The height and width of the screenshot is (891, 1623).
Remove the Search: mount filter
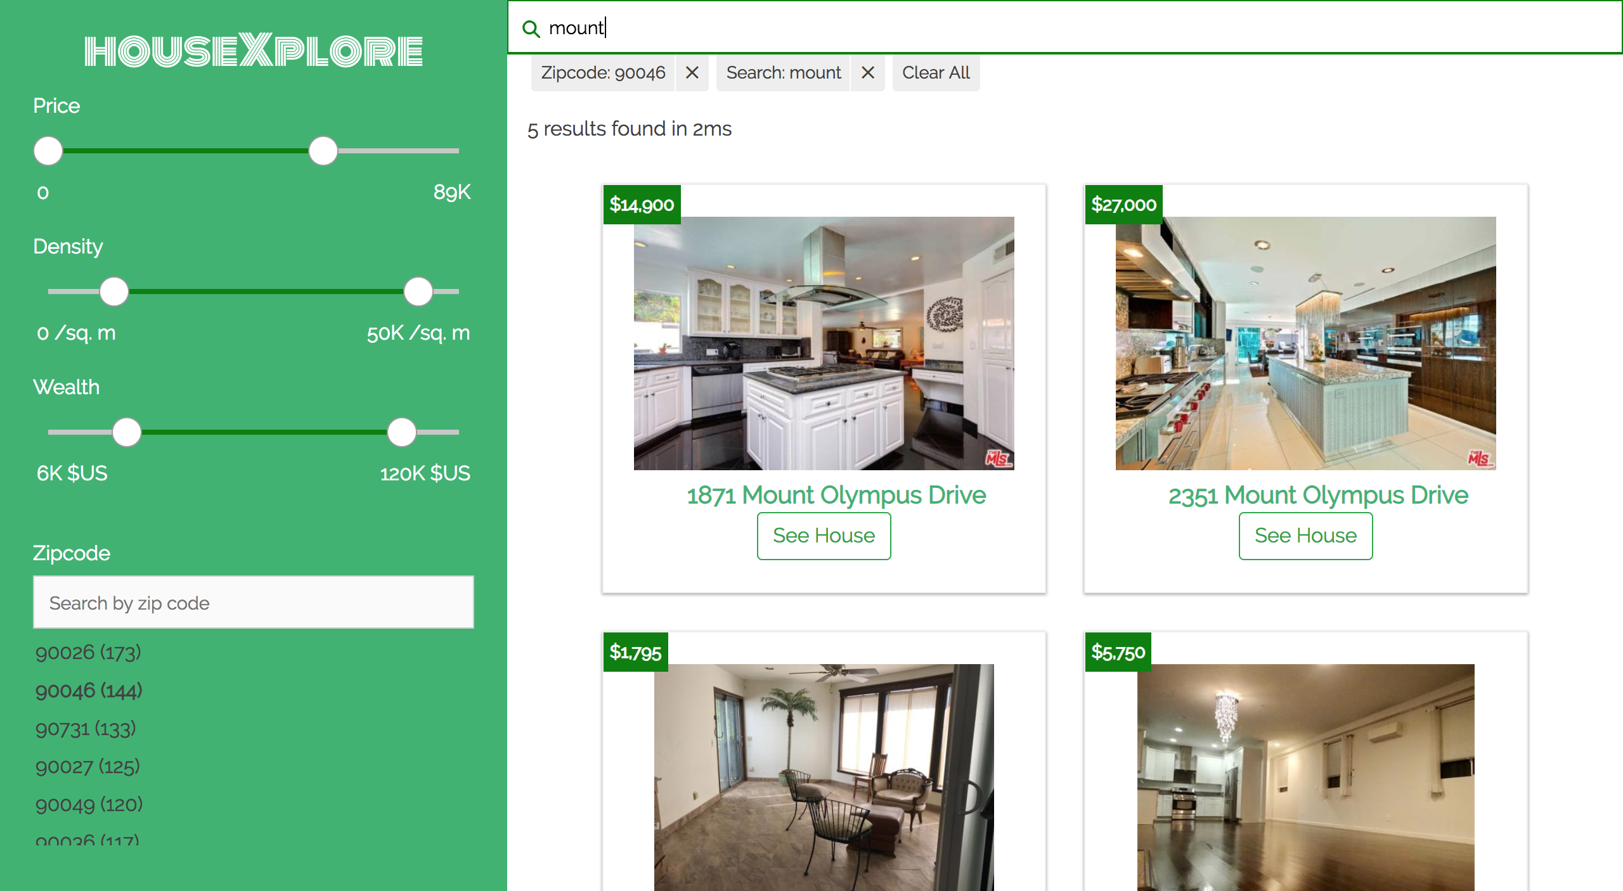tap(868, 73)
